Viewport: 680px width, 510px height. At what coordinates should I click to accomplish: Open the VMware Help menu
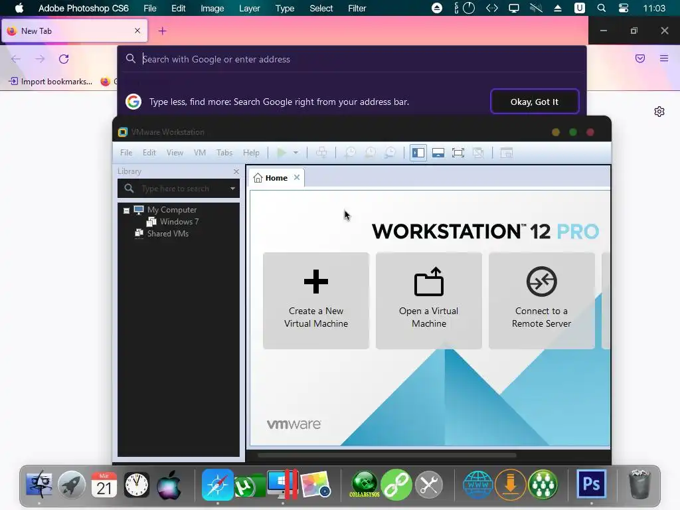(x=251, y=153)
